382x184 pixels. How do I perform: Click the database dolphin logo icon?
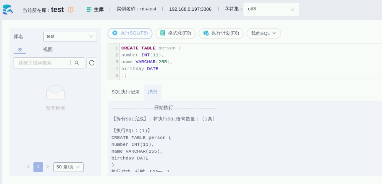click(x=8, y=9)
